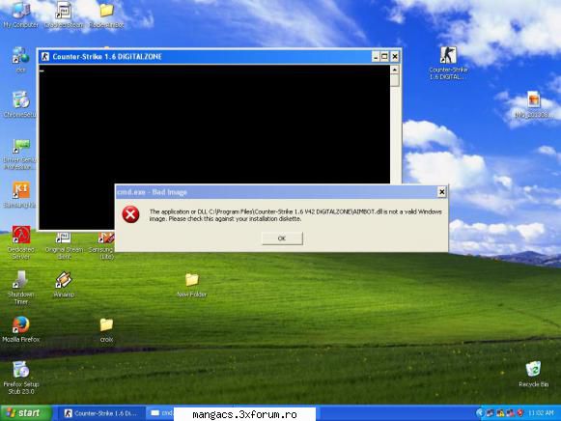Close the cmd.exe Bad Image dialog
This screenshot has height=421, width=561.
coord(442,192)
